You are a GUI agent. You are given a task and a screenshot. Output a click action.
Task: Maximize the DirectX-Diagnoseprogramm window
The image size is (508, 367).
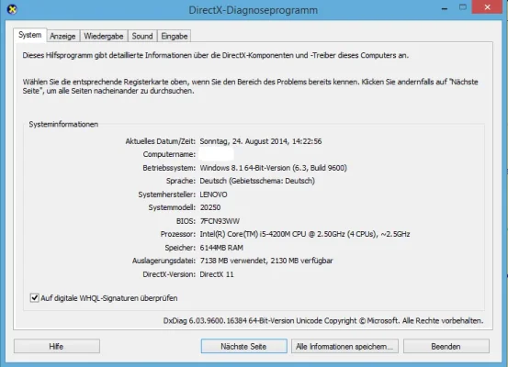(x=463, y=7)
